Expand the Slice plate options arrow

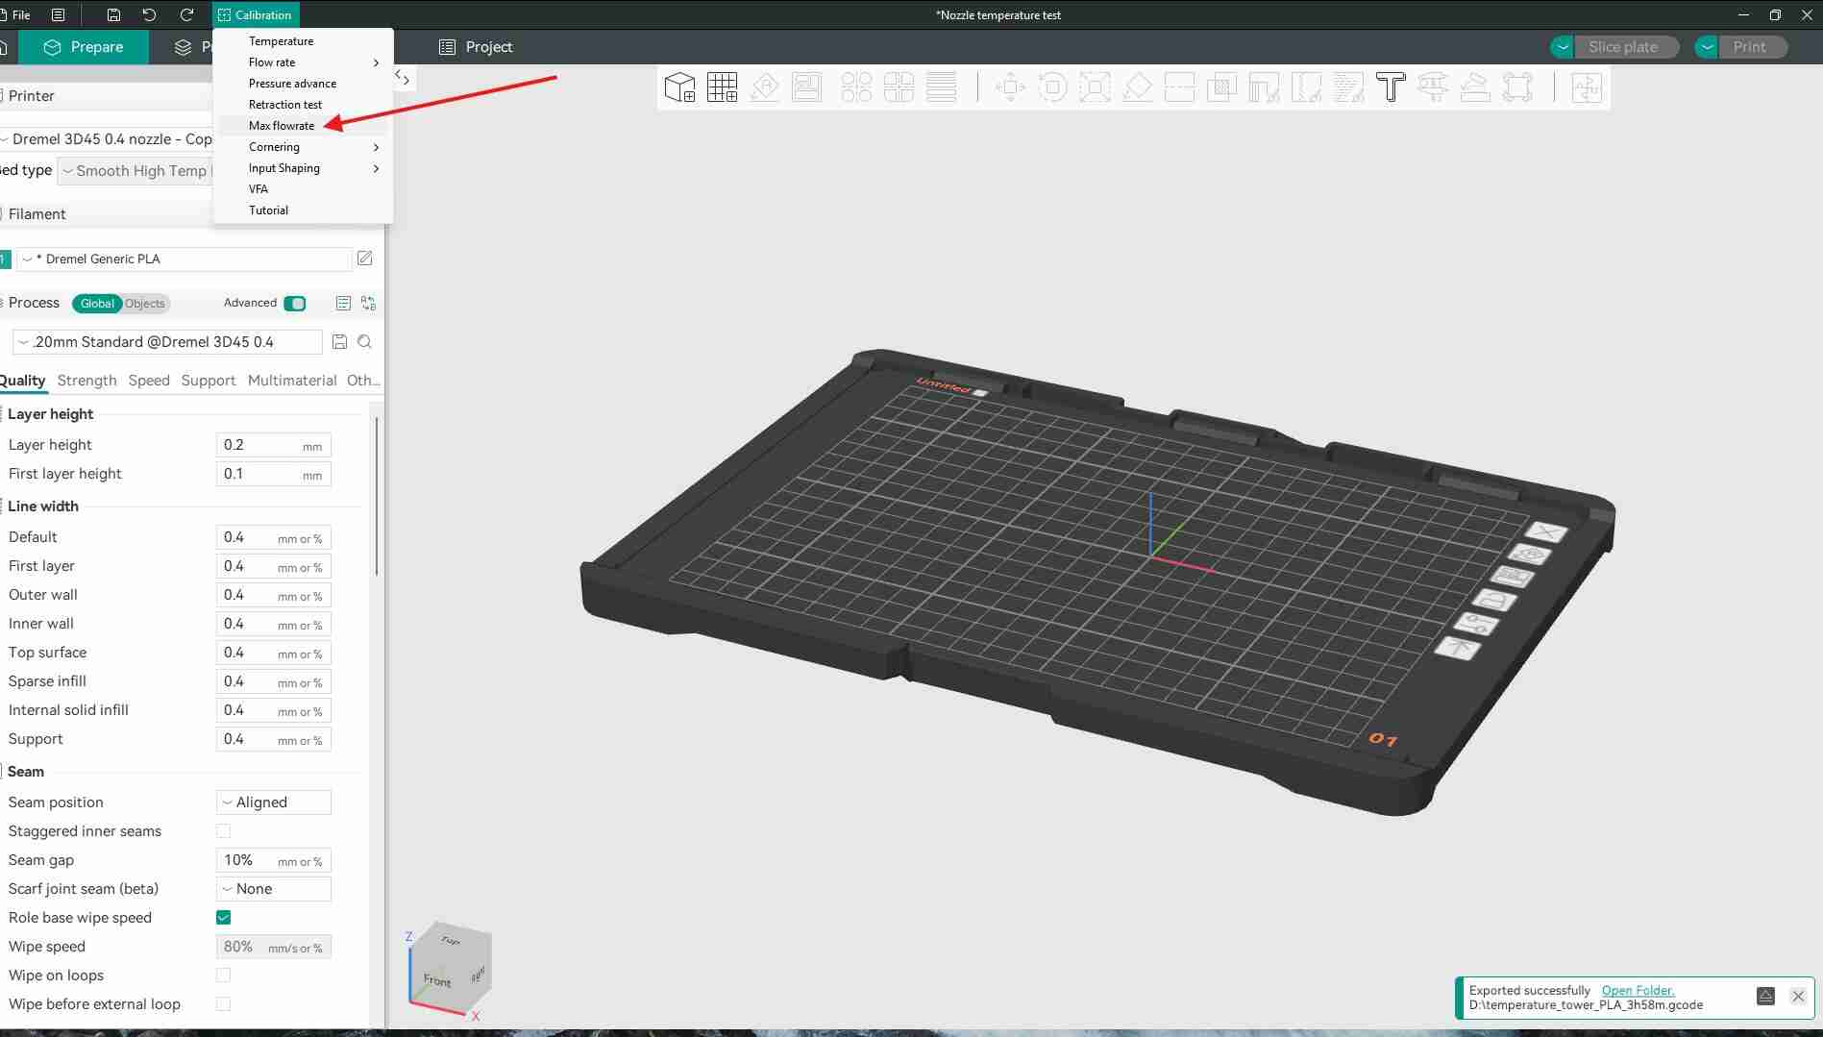click(x=1563, y=47)
